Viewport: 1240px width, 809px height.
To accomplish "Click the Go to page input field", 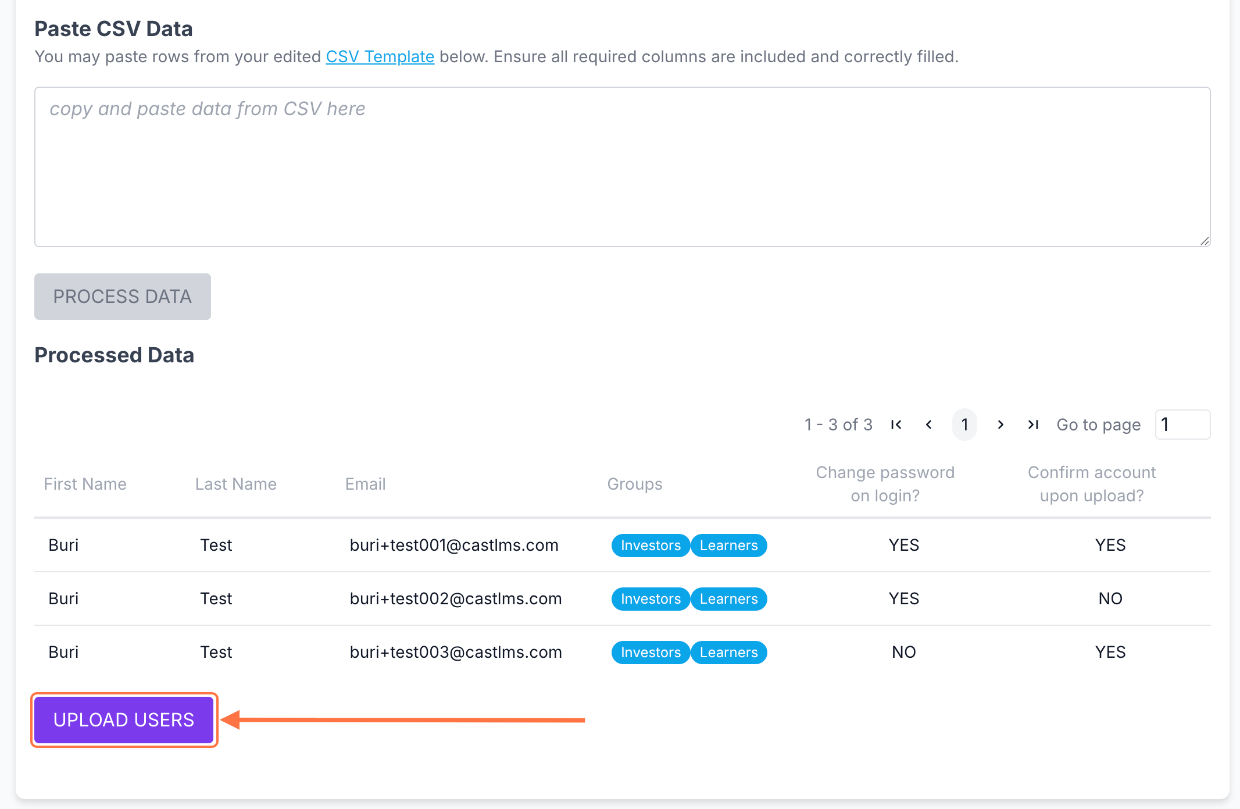I will [x=1182, y=425].
